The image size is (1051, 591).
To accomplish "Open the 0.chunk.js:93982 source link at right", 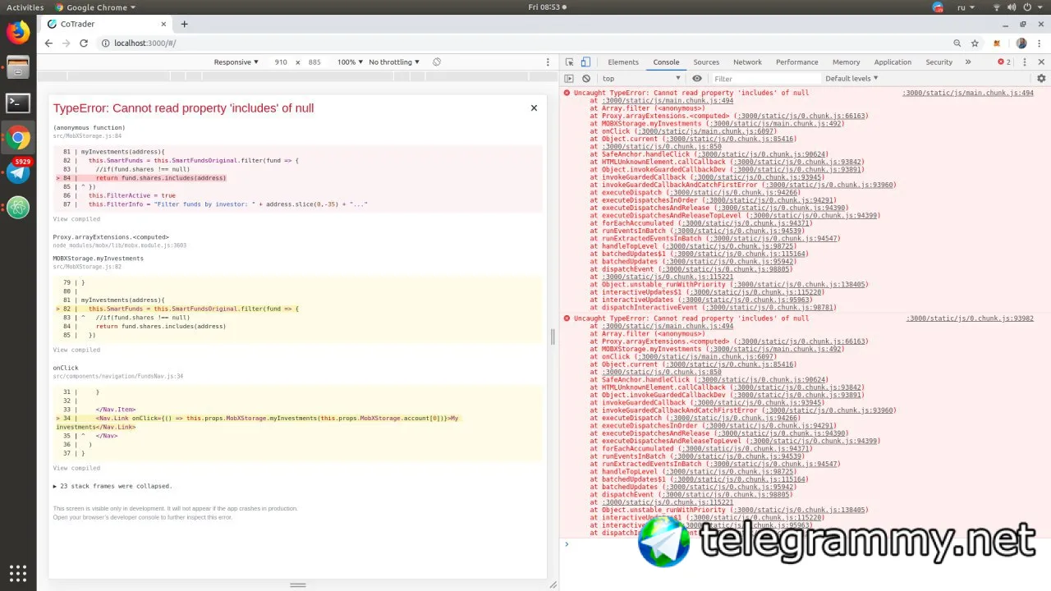I will tap(970, 318).
